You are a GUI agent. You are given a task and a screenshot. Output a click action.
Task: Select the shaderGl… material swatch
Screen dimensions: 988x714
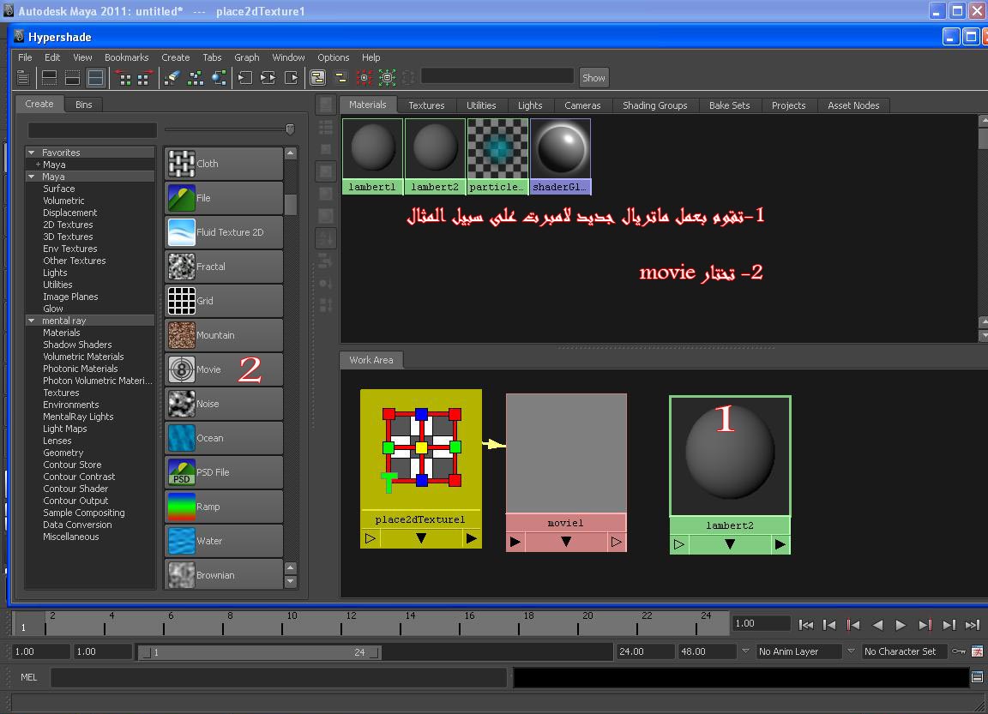(560, 156)
